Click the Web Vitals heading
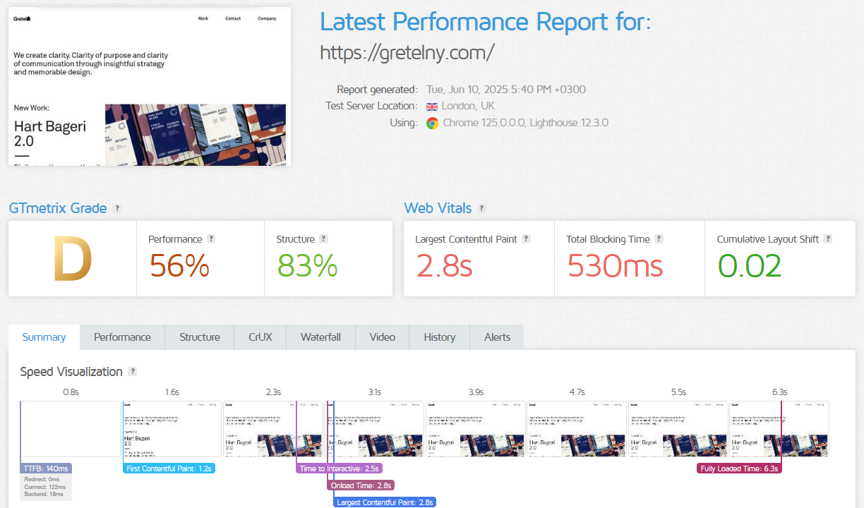Viewport: 864px width, 508px height. pos(438,208)
